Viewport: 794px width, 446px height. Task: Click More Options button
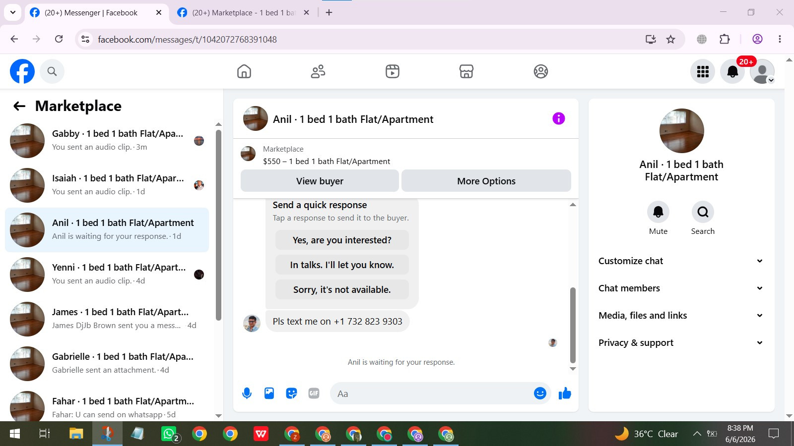click(486, 181)
